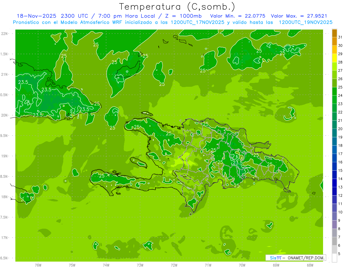Pick the color bar segment between 27 and 28
The width and height of the screenshot is (348, 269).
point(334,66)
